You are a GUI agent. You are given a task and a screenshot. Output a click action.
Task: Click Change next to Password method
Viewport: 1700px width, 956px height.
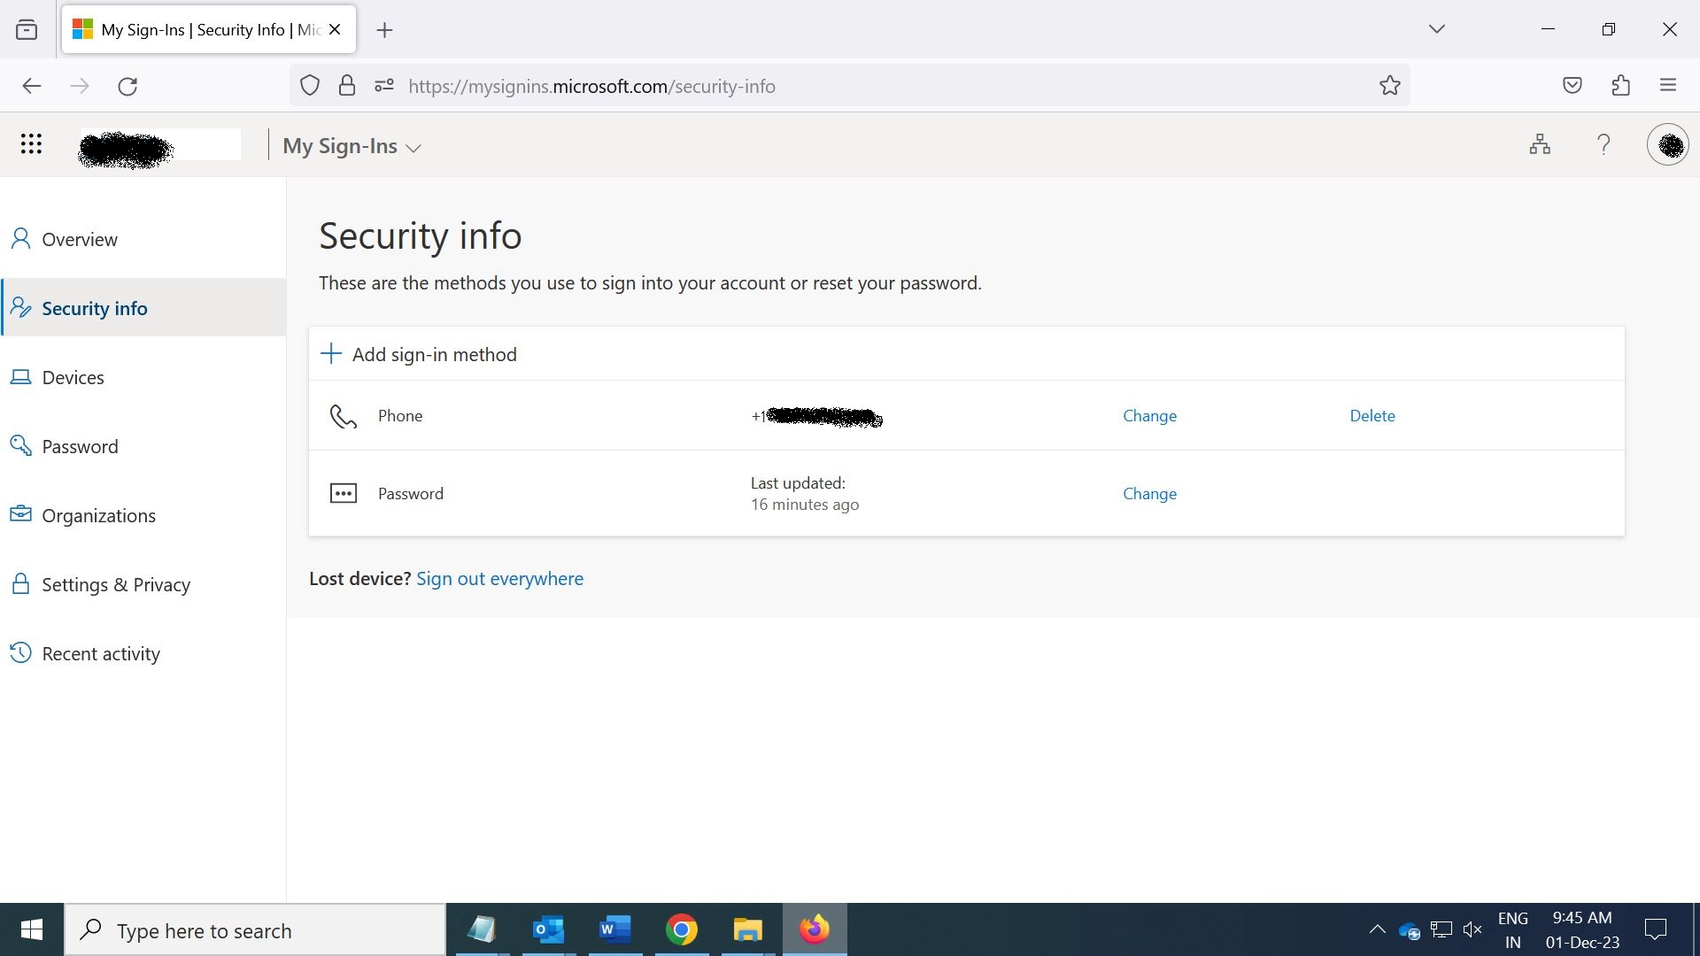(1149, 492)
